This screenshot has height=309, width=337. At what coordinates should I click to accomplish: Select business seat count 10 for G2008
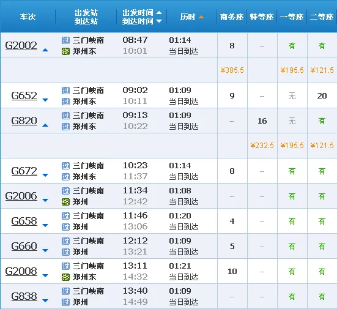[232, 272]
